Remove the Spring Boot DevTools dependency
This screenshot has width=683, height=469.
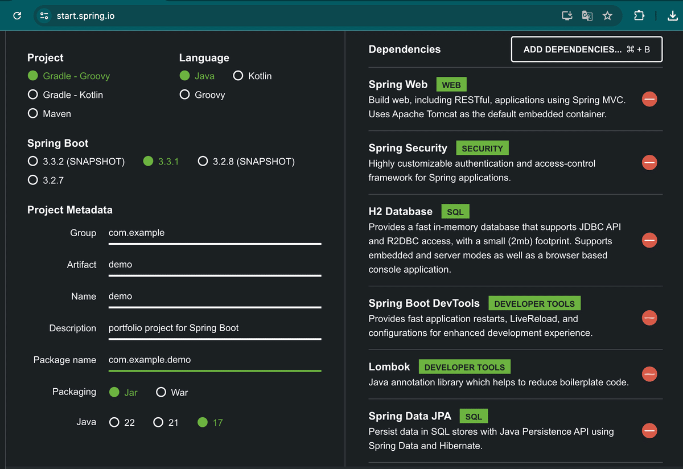click(x=649, y=318)
